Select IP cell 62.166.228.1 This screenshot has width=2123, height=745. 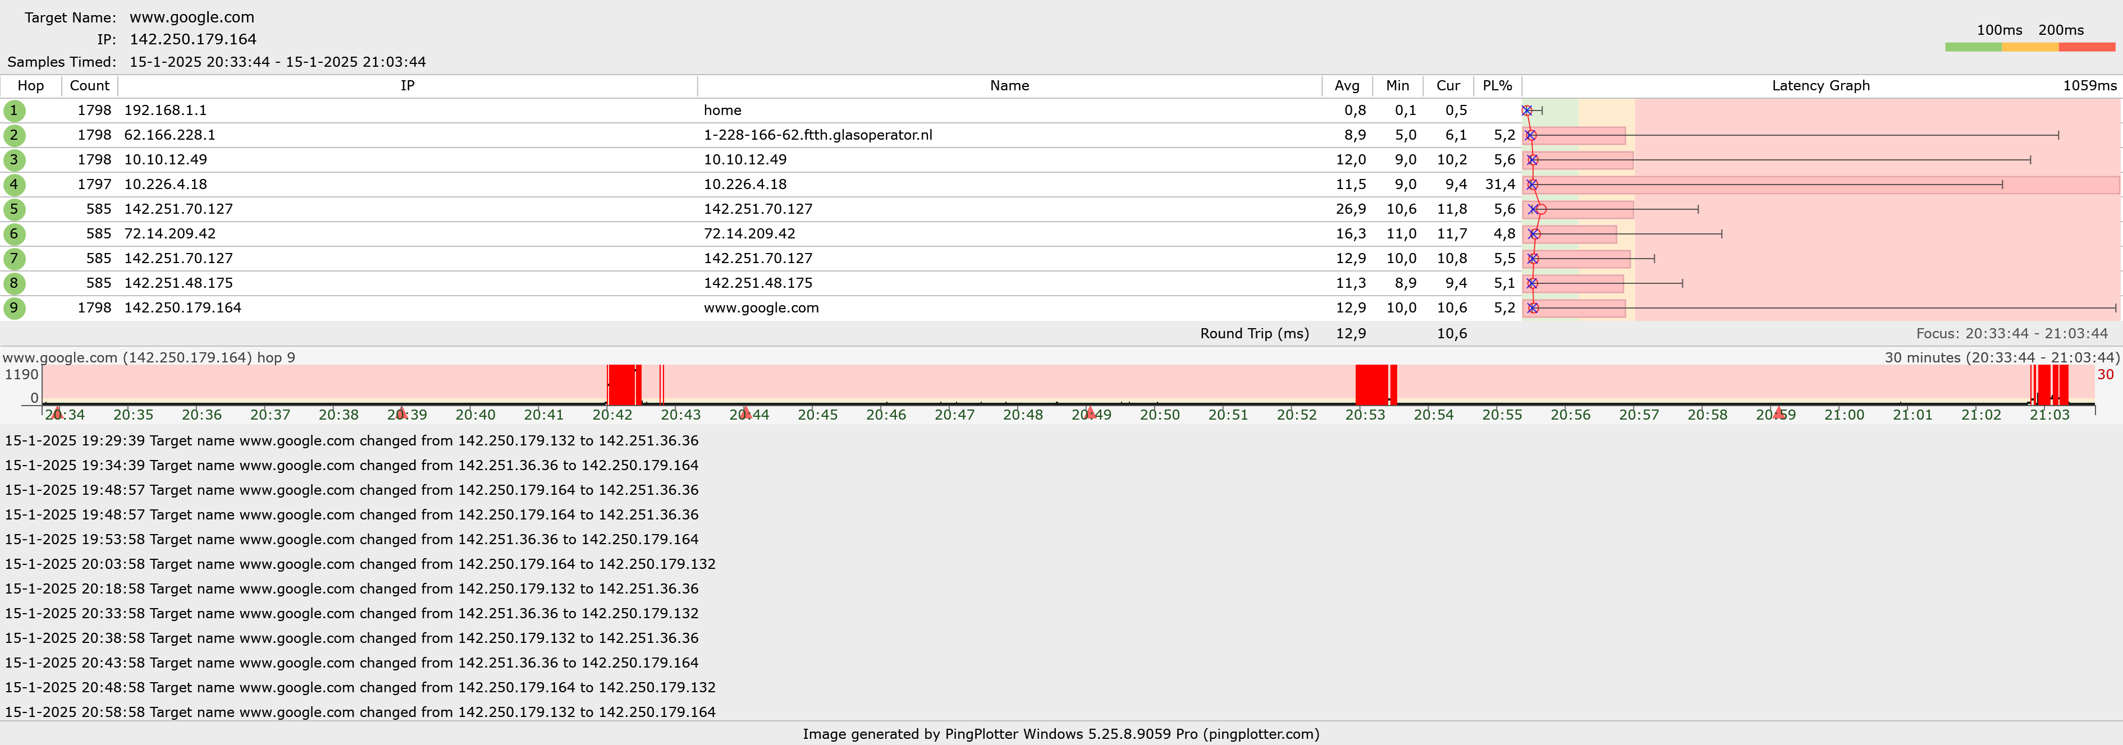[171, 135]
